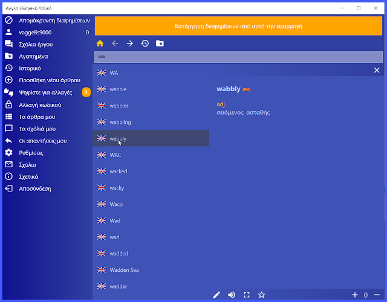This screenshot has height=302, width=387.
Task: Click the adj. part-of-speech label
Action: 221,104
